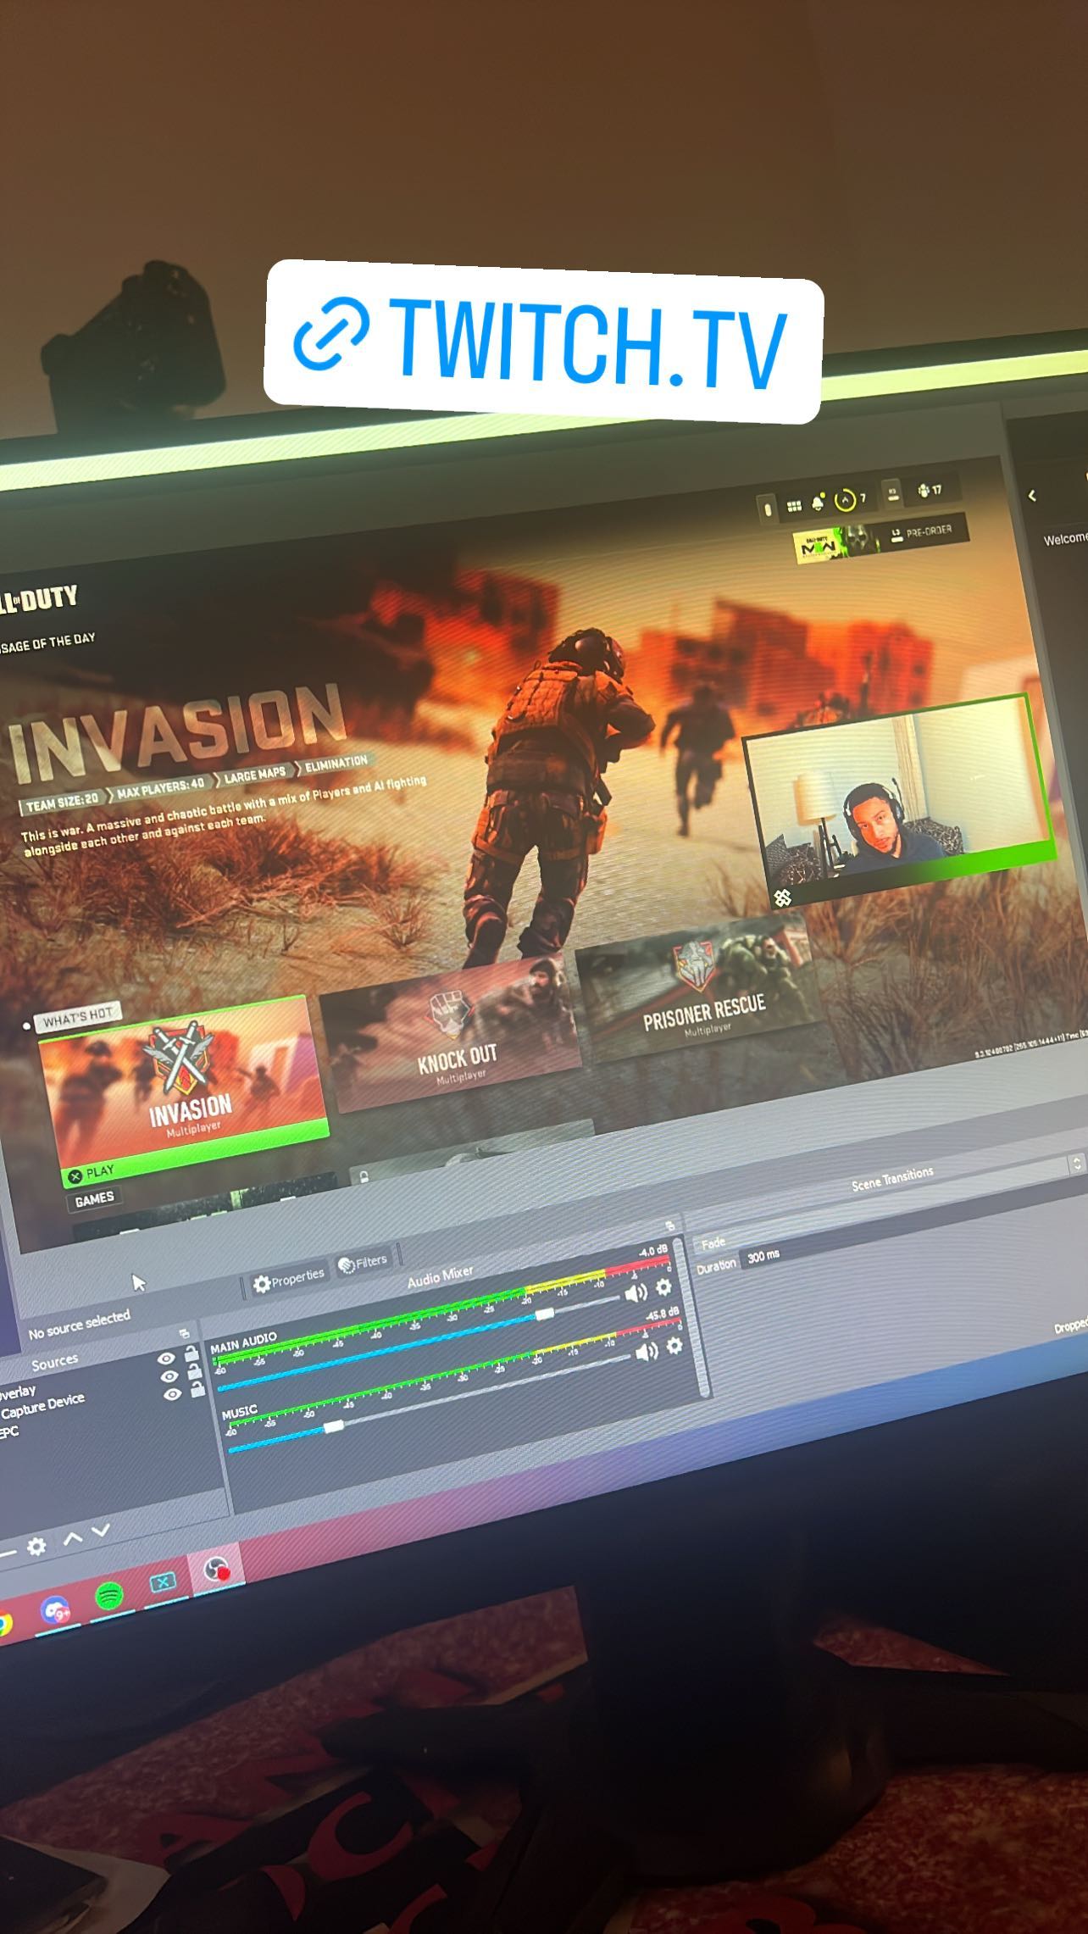Image resolution: width=1088 pixels, height=1934 pixels.
Task: Move source up with the up arrow
Action: point(73,1537)
